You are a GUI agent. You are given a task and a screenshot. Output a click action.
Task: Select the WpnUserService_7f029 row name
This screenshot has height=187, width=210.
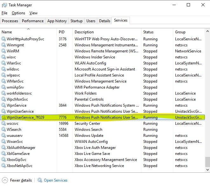25,117
